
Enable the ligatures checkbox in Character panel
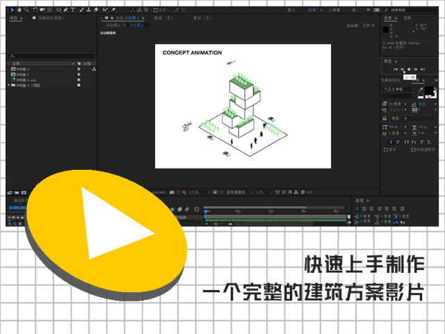click(x=386, y=150)
